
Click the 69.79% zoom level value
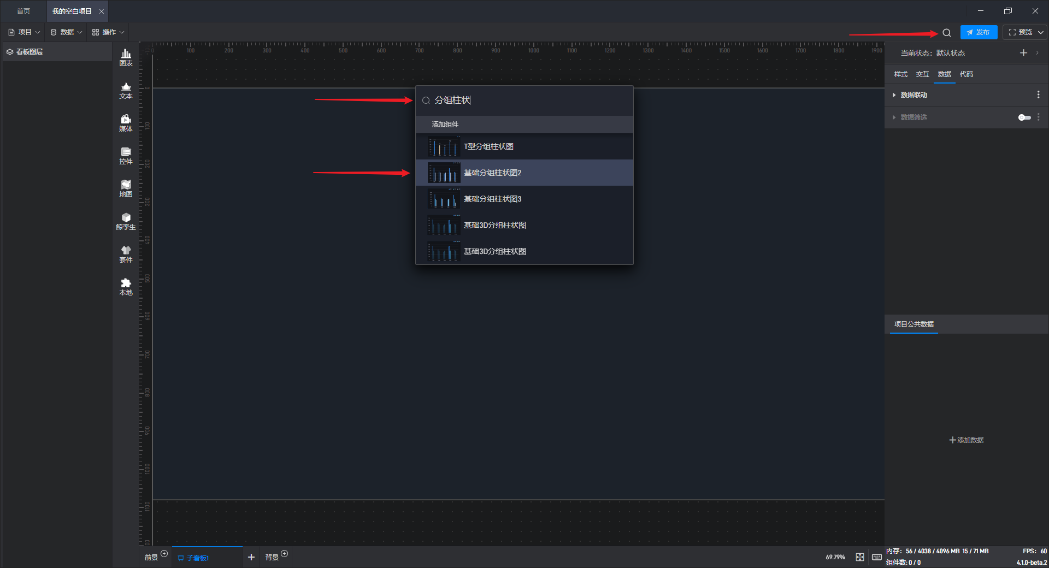(x=835, y=557)
